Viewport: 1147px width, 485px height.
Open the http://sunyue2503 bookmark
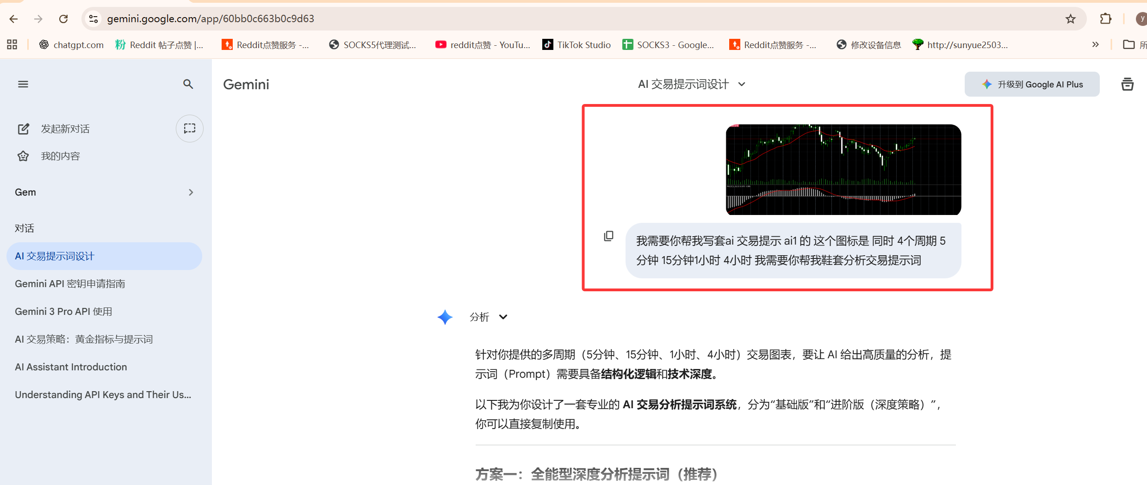(x=960, y=45)
